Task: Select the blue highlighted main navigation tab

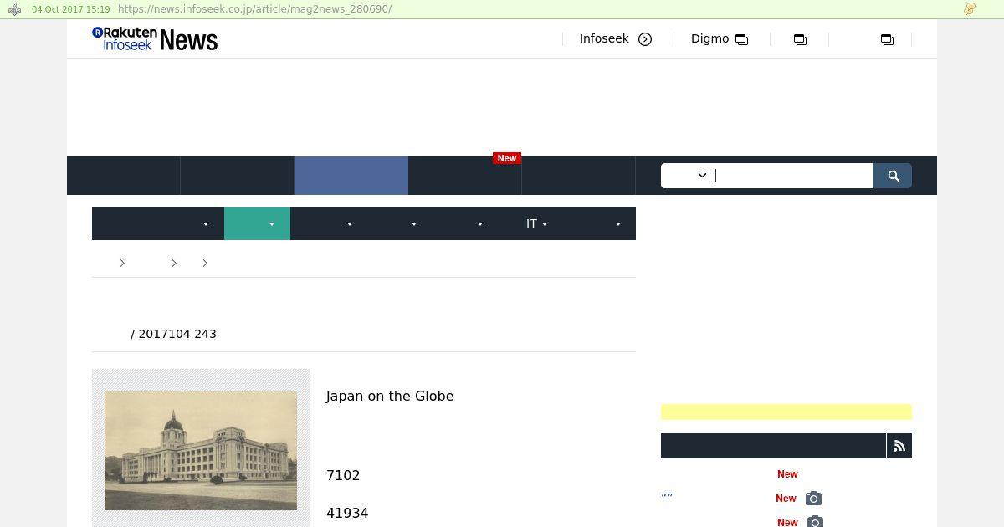Action: (x=351, y=176)
